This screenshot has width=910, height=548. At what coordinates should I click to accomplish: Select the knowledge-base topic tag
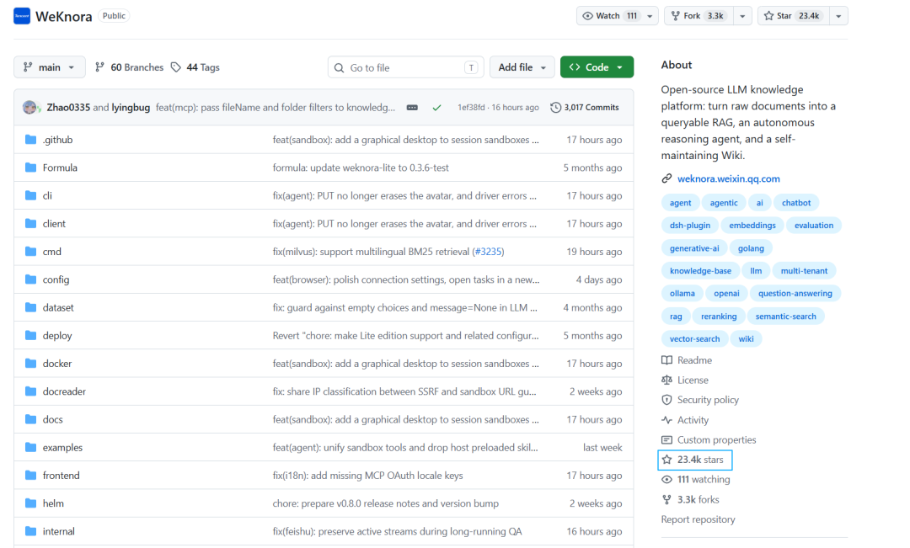[700, 271]
